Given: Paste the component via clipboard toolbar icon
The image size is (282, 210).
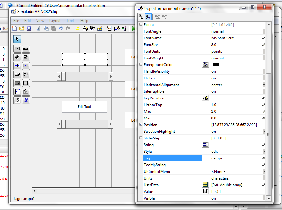Looking at the screenshot, I should pyautogui.click(x=53, y=29).
